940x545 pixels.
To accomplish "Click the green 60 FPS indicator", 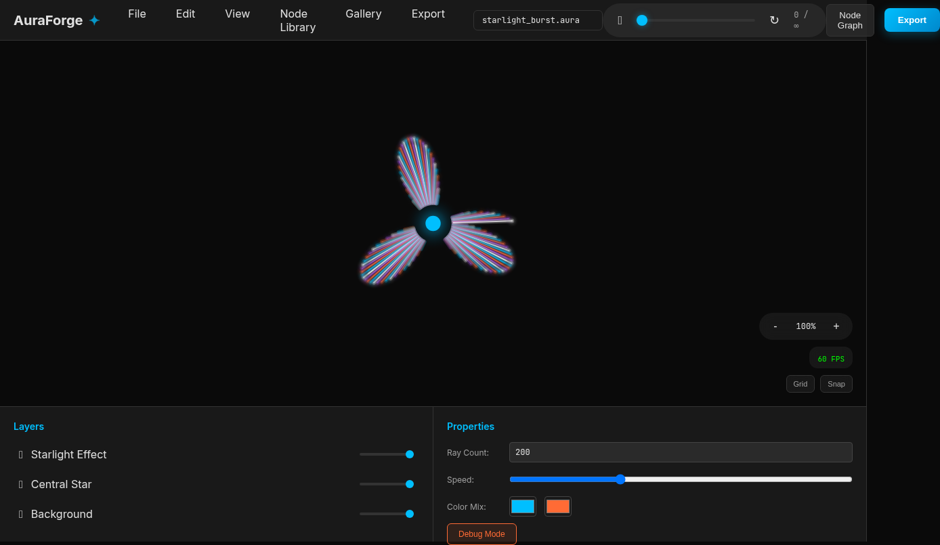I will click(831, 357).
